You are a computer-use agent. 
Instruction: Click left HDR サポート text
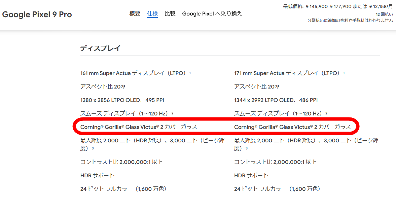pyautogui.click(x=97, y=175)
